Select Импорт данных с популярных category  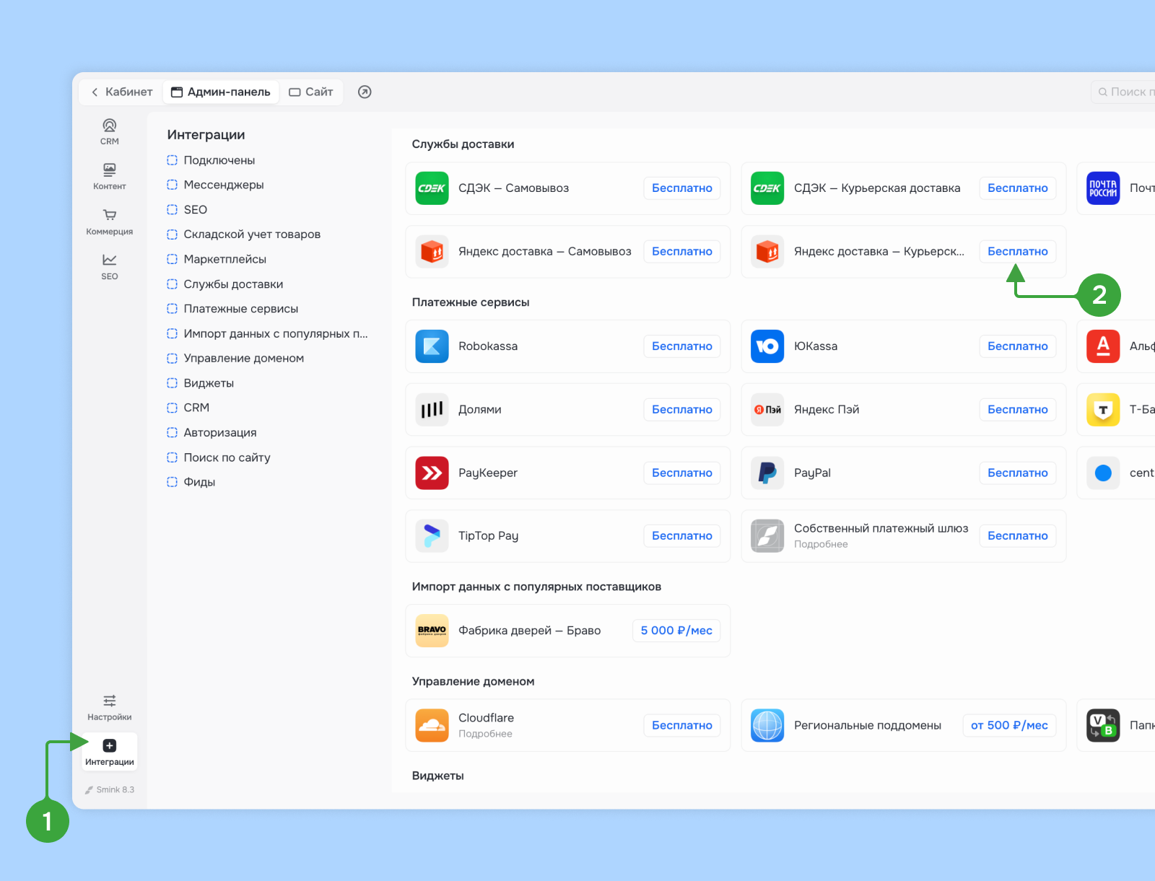pyautogui.click(x=267, y=333)
